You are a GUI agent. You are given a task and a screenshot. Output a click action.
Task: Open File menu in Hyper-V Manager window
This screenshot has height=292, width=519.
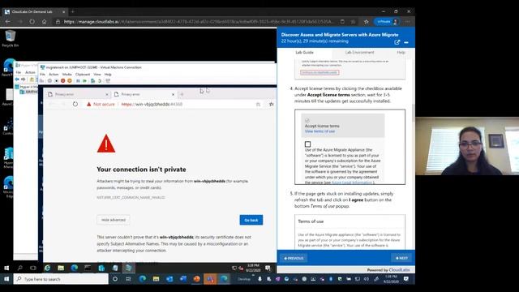[19, 72]
